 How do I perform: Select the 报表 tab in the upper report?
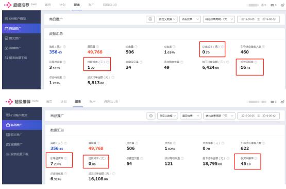77,5
